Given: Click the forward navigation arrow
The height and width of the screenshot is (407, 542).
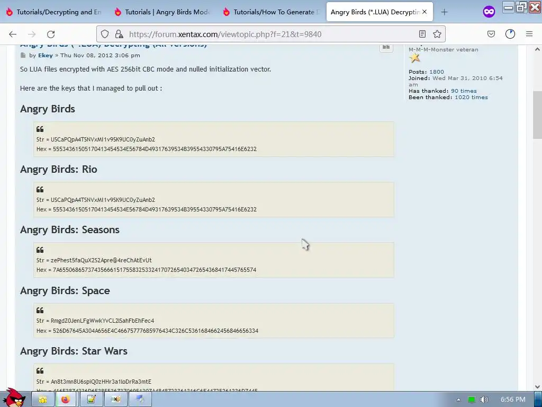Looking at the screenshot, I should pyautogui.click(x=32, y=34).
